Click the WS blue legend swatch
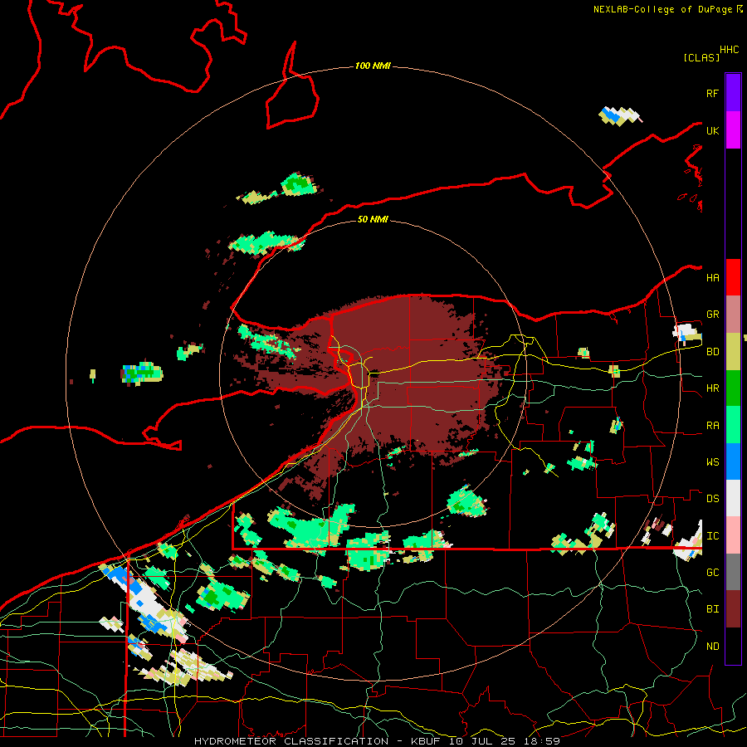Viewport: 747px width, 747px height. pos(733,461)
